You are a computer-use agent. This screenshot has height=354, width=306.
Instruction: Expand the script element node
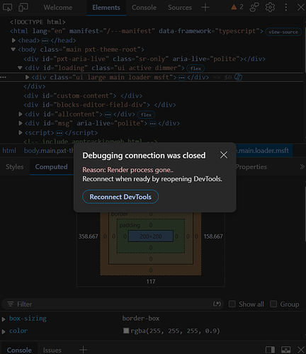pos(21,132)
